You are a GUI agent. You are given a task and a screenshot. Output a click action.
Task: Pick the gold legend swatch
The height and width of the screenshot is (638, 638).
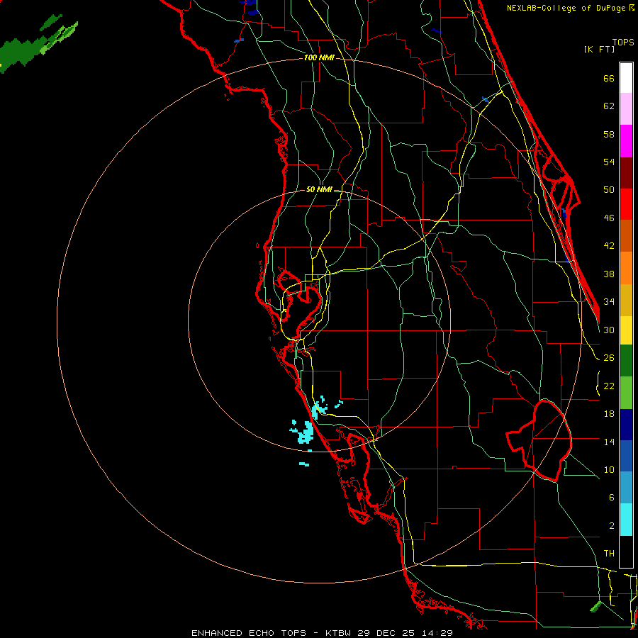[x=626, y=300]
